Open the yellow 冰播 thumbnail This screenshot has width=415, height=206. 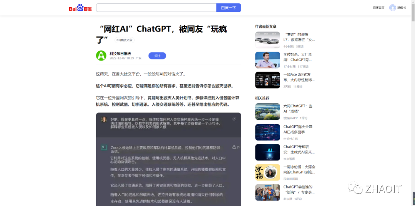[267, 172]
